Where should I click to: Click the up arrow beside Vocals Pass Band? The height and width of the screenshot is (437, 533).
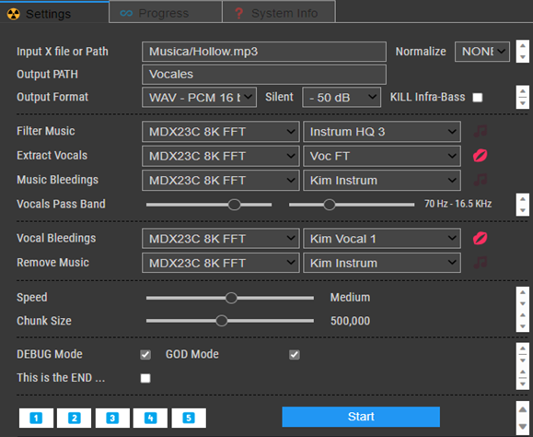click(x=523, y=199)
